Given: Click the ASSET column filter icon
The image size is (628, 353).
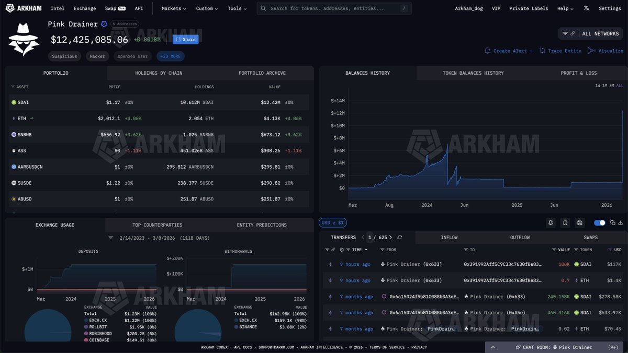Looking at the screenshot, I should pos(13,87).
